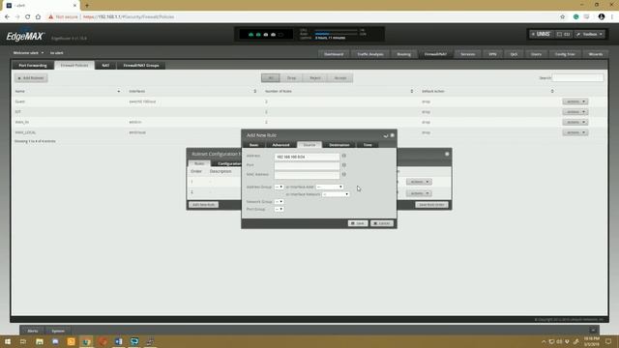Screen dimensions: 619x348
Task: Open the Configuration tab in Ruleset Configuration
Action: [228, 163]
